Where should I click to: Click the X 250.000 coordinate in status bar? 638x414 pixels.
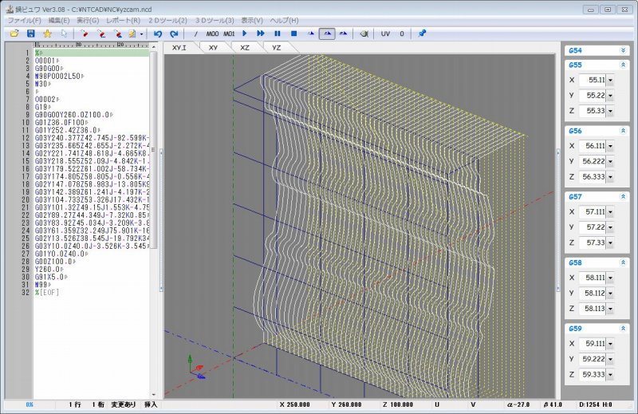294,404
